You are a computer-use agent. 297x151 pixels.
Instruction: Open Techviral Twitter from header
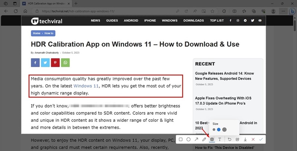coord(252,20)
